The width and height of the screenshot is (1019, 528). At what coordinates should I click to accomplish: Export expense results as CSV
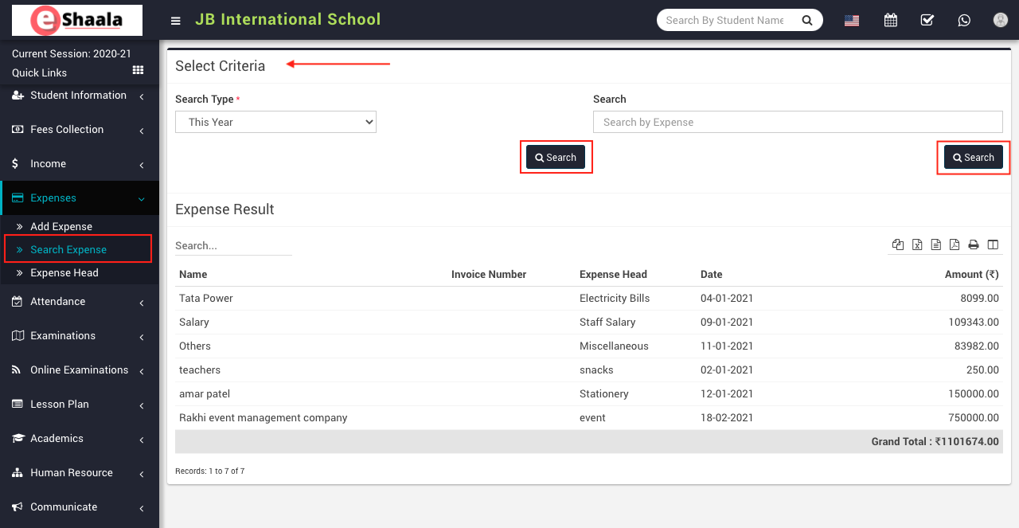(935, 244)
